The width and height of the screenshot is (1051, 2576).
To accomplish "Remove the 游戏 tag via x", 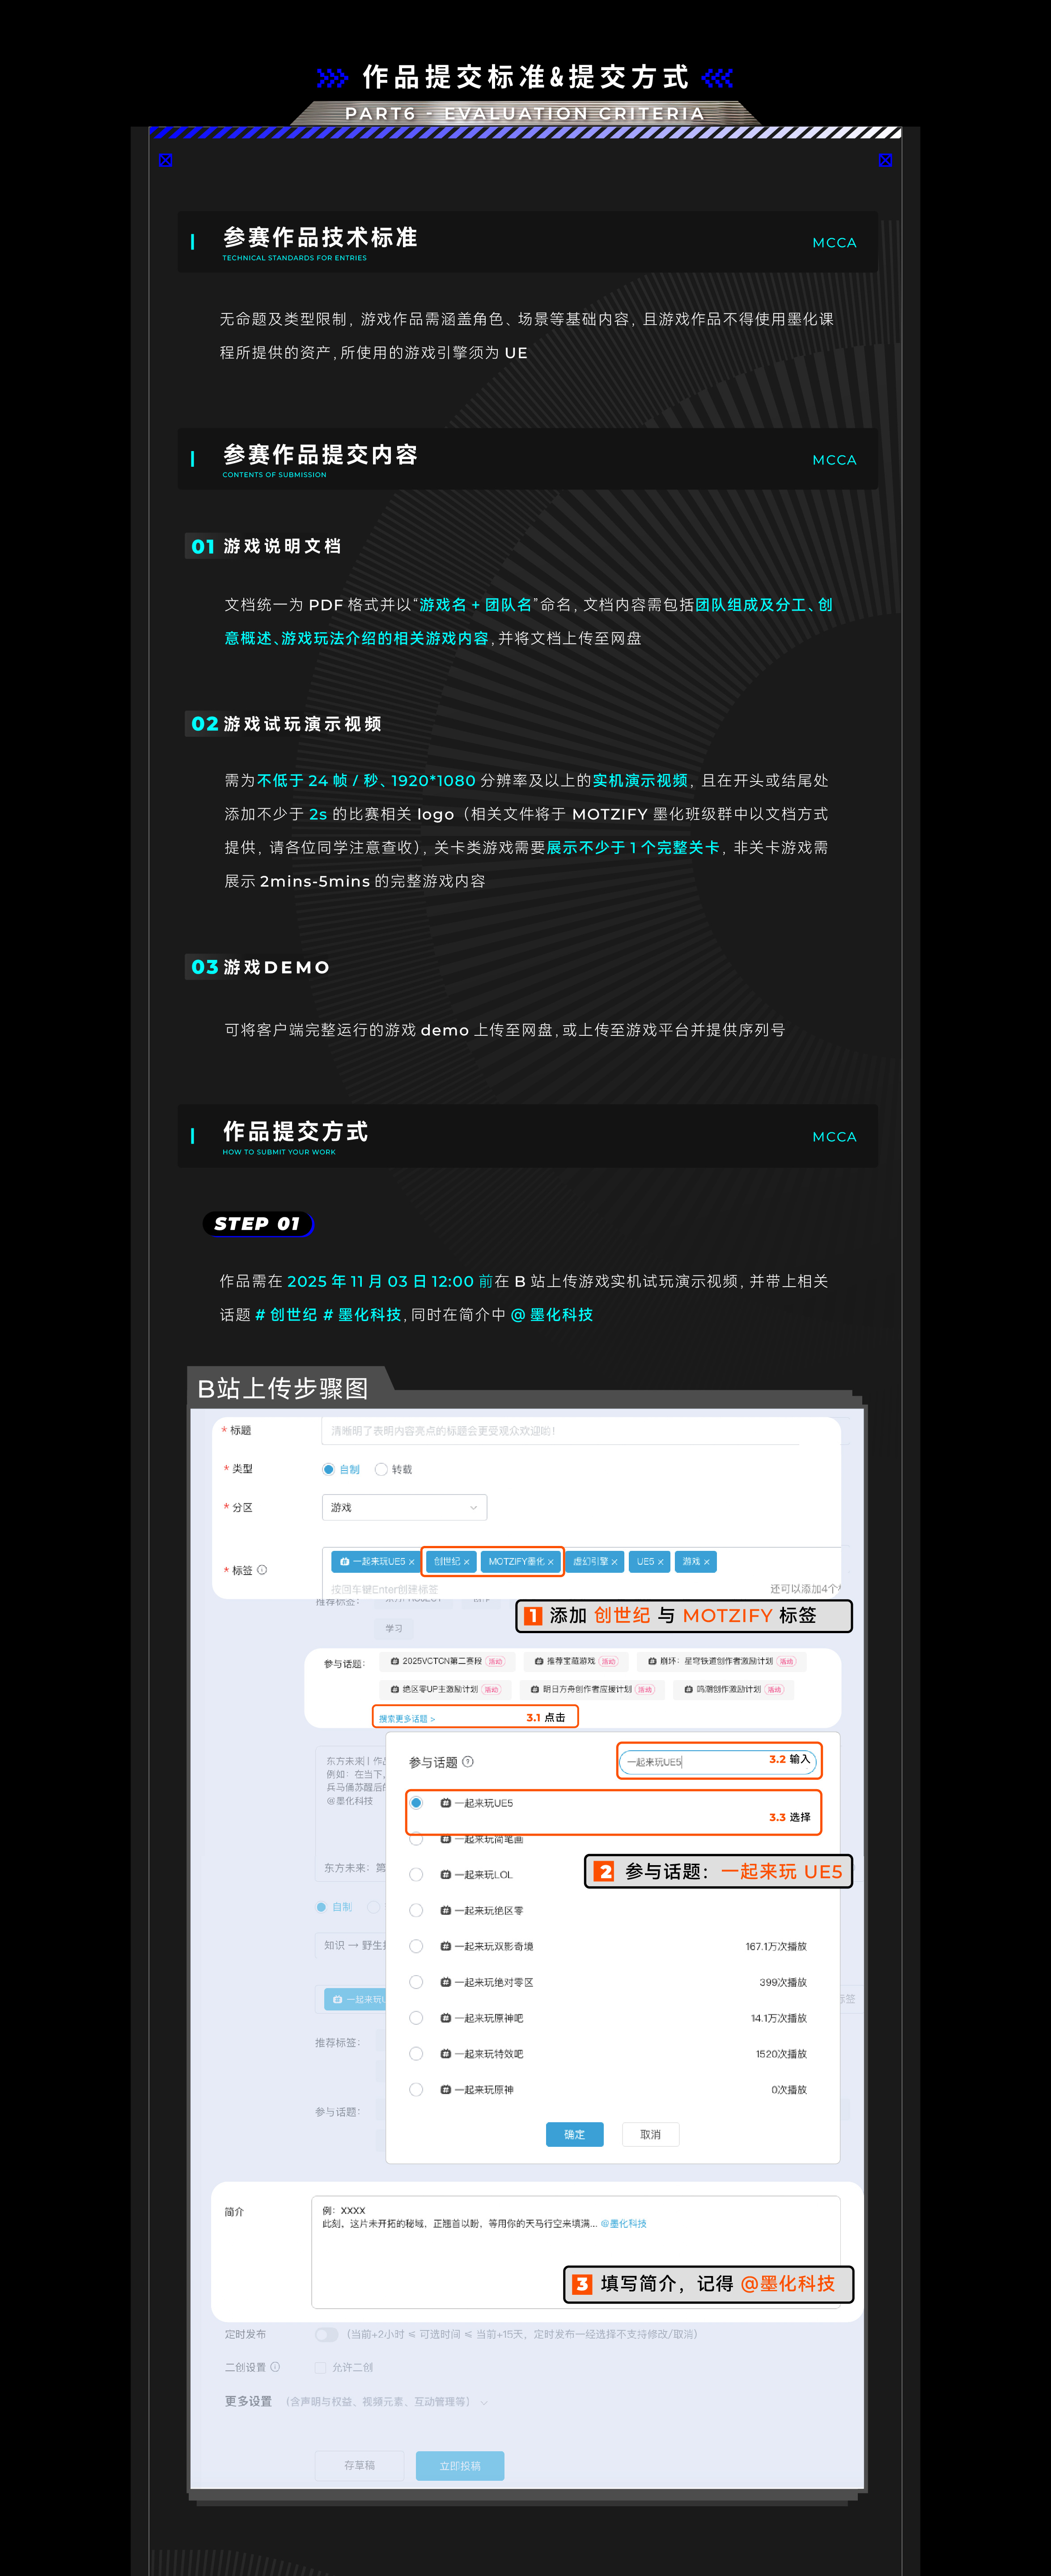I will click(706, 1562).
